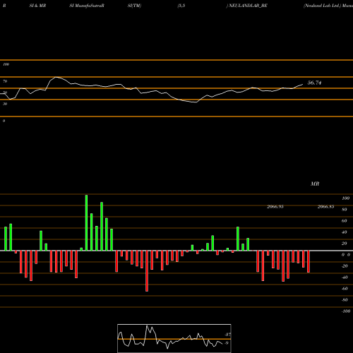The height and width of the screenshot is (353, 353).
Task: Click the -100 label on MR axis
Action: pos(346,311)
